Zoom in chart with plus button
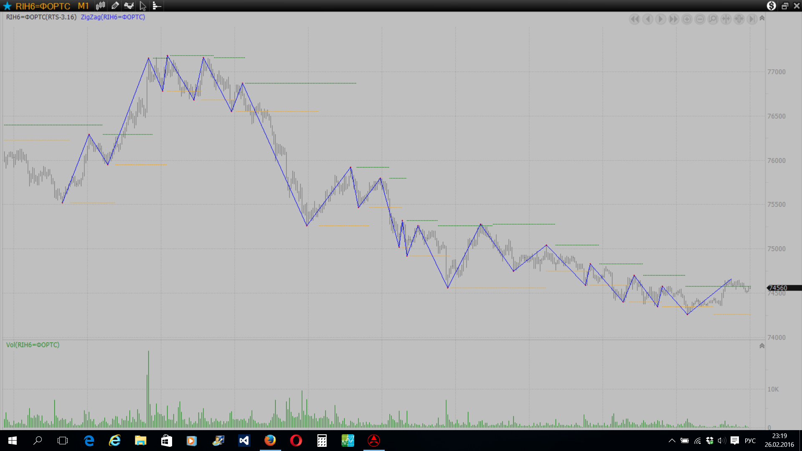802x451 pixels. coord(687,19)
